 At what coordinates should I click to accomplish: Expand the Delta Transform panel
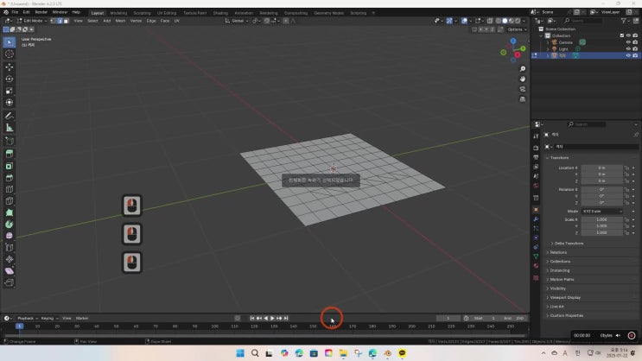[572, 244]
